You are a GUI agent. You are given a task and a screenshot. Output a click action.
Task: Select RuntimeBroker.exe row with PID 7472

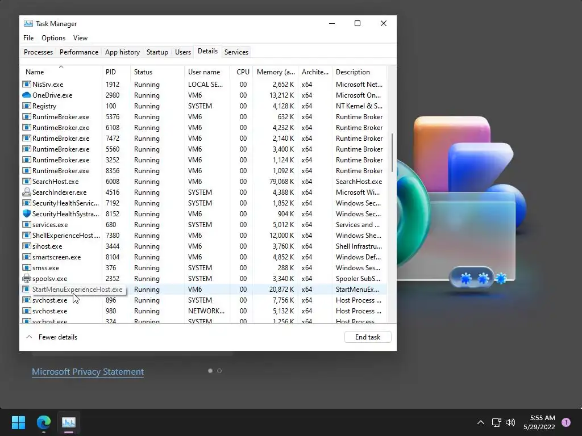(x=204, y=139)
